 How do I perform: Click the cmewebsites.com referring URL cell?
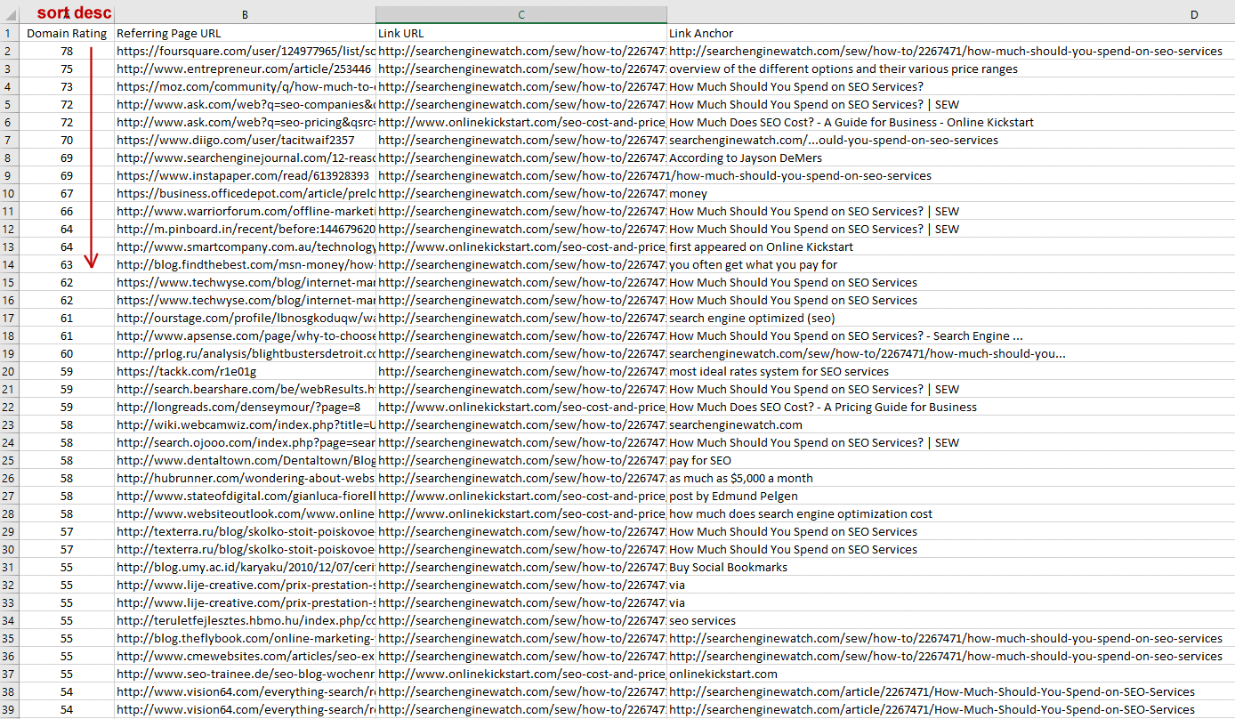coord(245,656)
